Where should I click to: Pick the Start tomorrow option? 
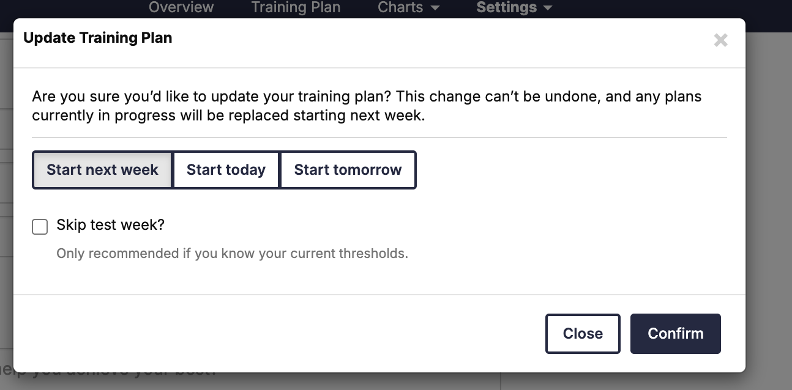348,170
